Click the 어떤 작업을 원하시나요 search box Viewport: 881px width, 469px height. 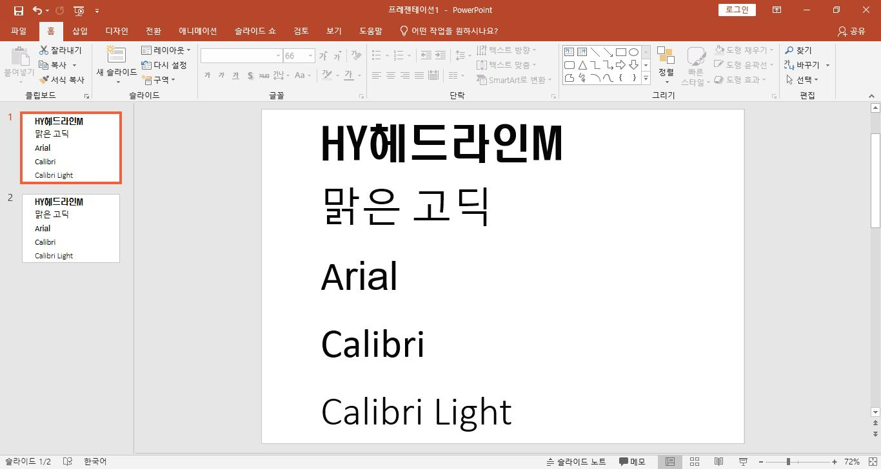pos(450,31)
